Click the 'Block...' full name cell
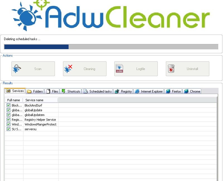This screenshot has height=181, width=223. [17, 105]
